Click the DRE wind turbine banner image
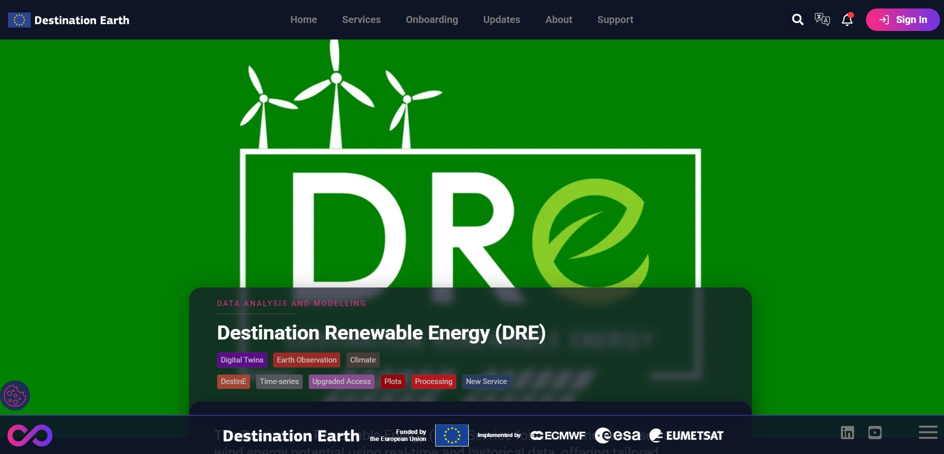This screenshot has height=454, width=944. 470,165
